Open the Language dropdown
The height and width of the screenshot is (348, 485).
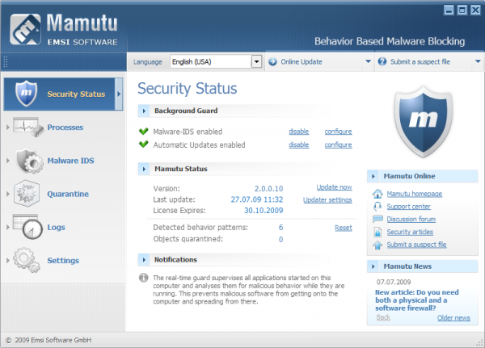coord(256,61)
